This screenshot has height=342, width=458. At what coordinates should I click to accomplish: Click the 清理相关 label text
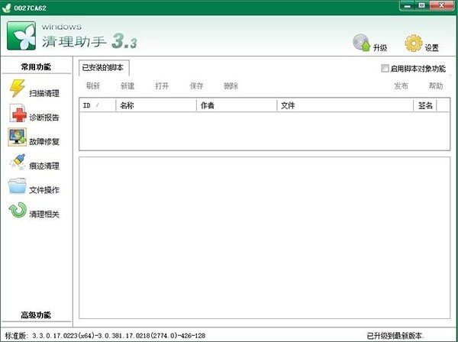click(44, 215)
